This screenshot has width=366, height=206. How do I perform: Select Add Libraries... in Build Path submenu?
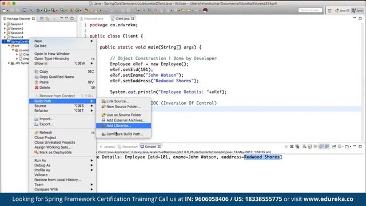[x=124, y=126]
